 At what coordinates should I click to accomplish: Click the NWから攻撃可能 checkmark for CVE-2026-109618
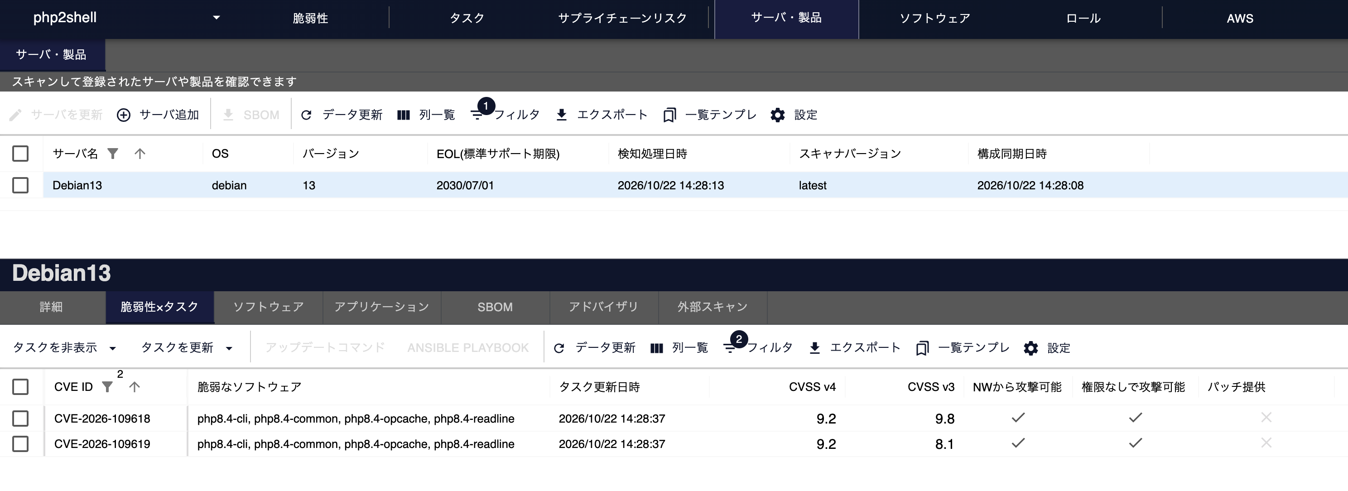coord(1018,418)
